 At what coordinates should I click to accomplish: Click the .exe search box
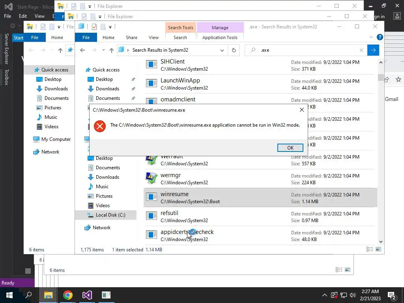pyautogui.click(x=307, y=50)
